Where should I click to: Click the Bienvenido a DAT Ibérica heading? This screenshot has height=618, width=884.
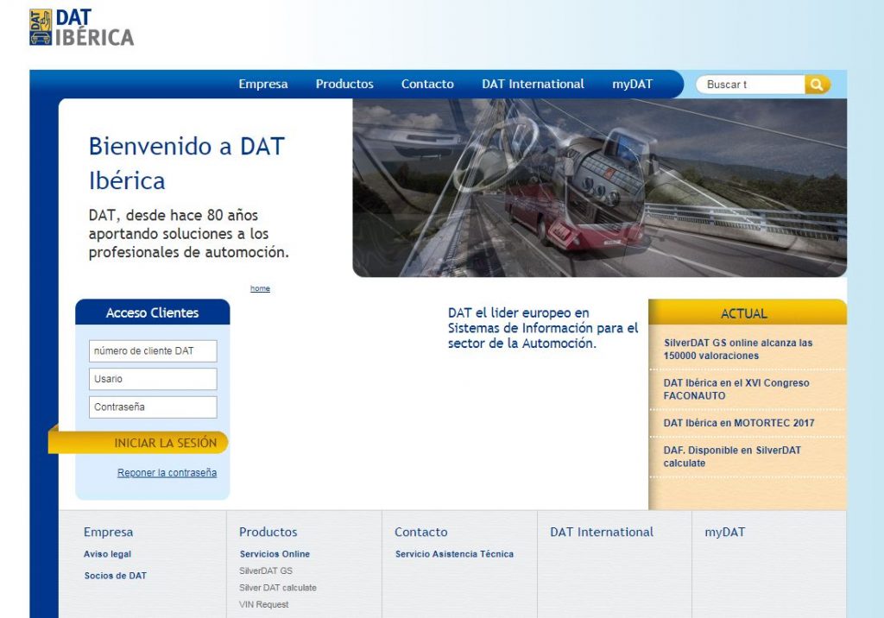(x=186, y=163)
